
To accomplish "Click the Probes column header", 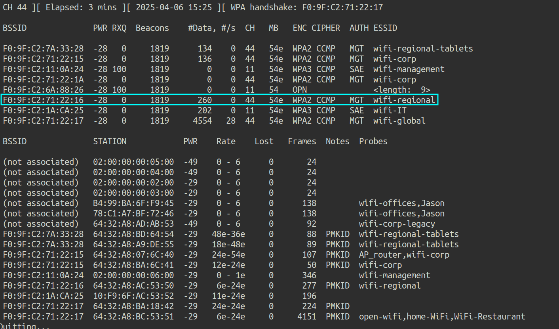I will (373, 142).
